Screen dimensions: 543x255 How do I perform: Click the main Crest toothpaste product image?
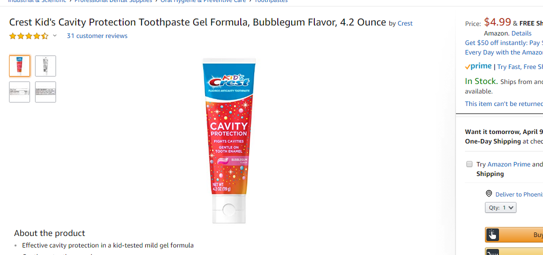click(229, 141)
